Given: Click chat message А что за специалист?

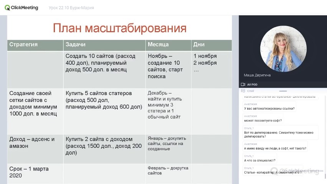Looking at the screenshot, I should click(x=259, y=158).
